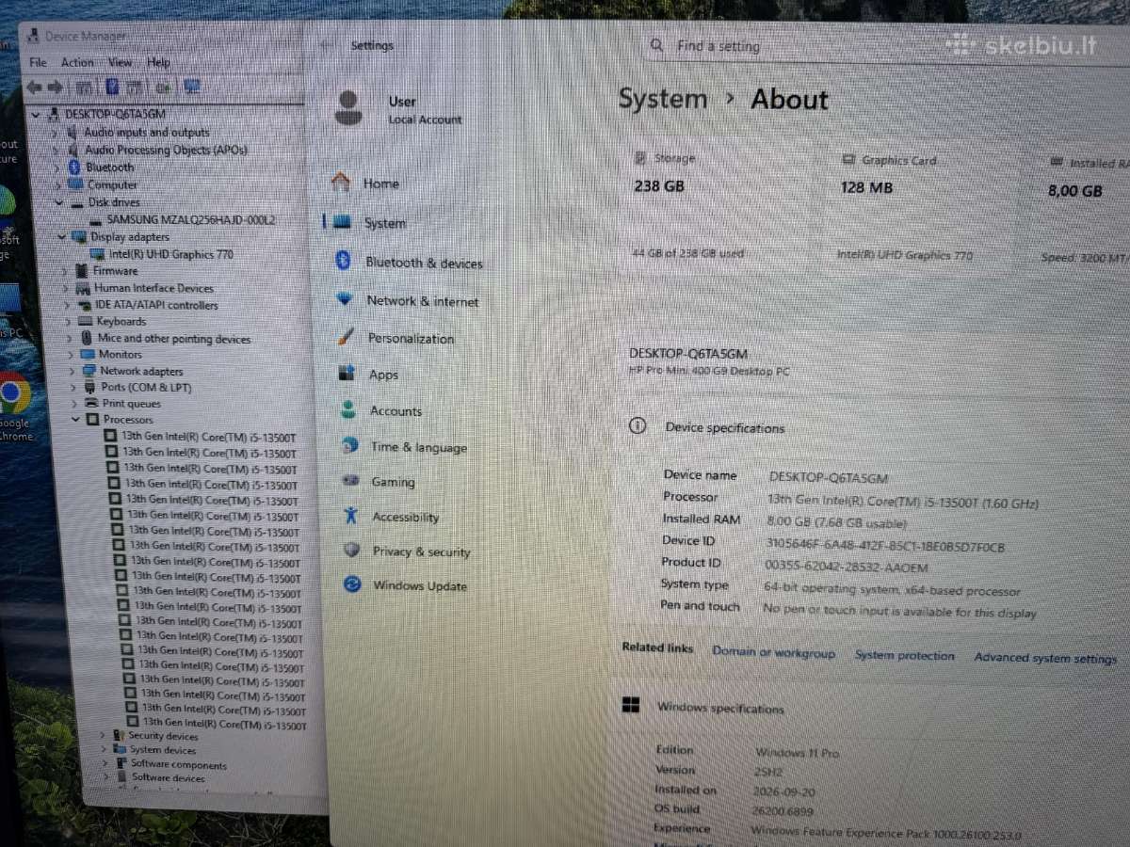The height and width of the screenshot is (847, 1130).
Task: Open the Help menu in Device Manager
Action: coord(158,62)
